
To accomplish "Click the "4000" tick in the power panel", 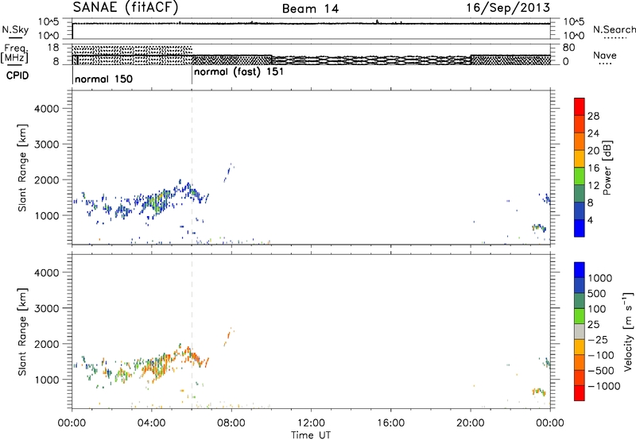I will point(47,109).
